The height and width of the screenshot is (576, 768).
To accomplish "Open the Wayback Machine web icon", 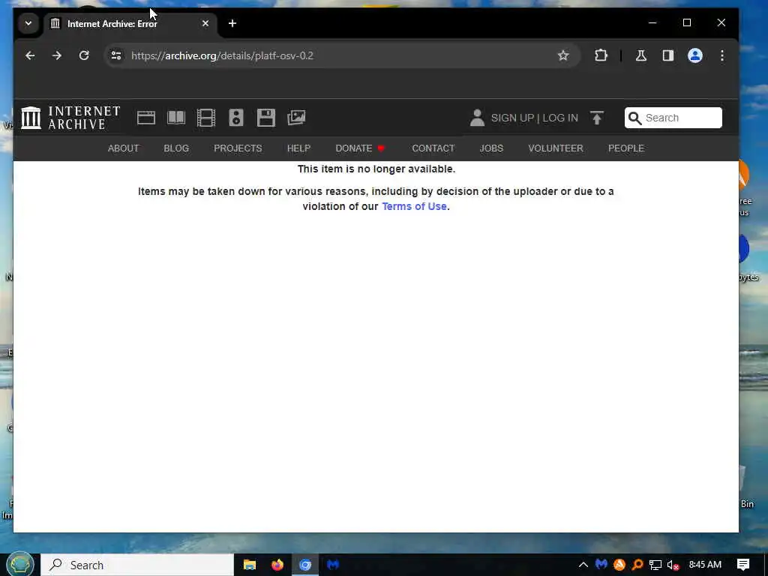I will click(x=146, y=118).
